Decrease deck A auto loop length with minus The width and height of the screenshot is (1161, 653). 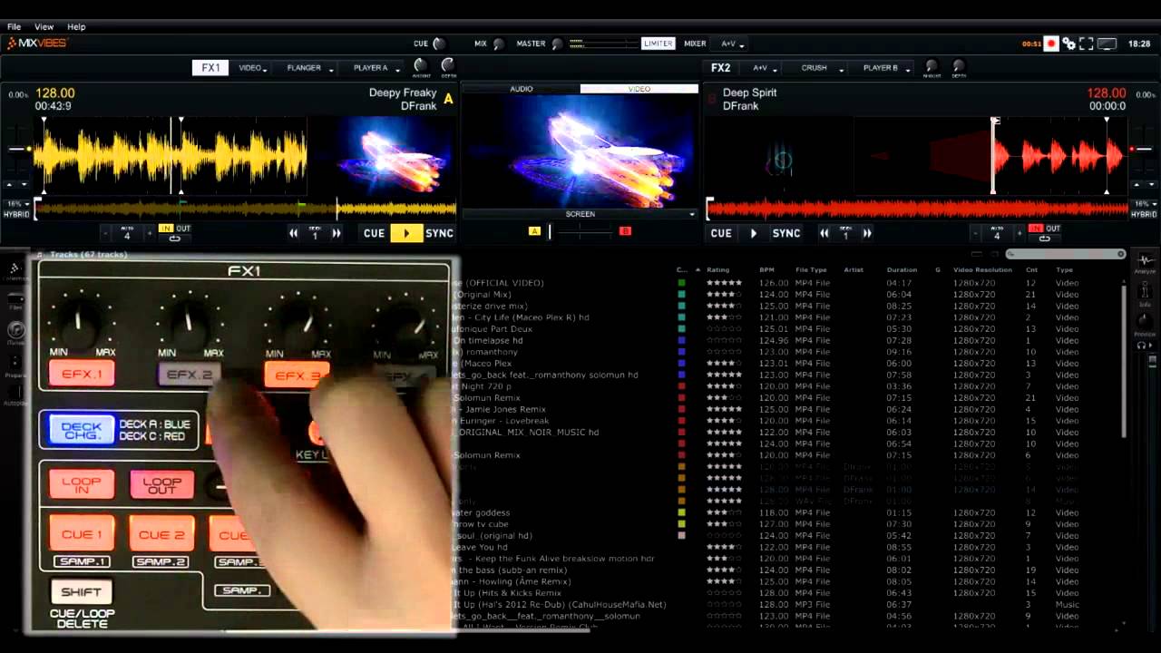[106, 233]
